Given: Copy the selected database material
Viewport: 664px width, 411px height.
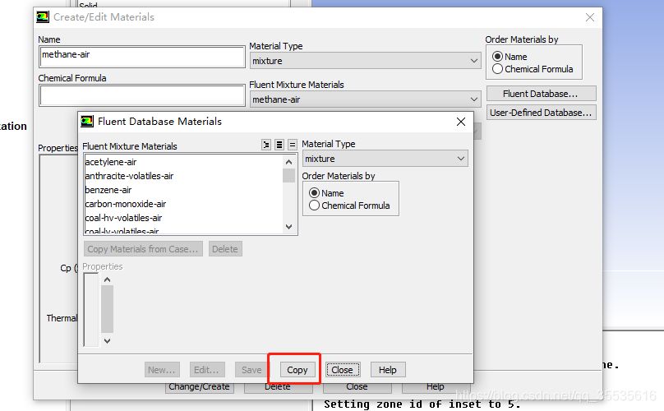Looking at the screenshot, I should pyautogui.click(x=297, y=370).
